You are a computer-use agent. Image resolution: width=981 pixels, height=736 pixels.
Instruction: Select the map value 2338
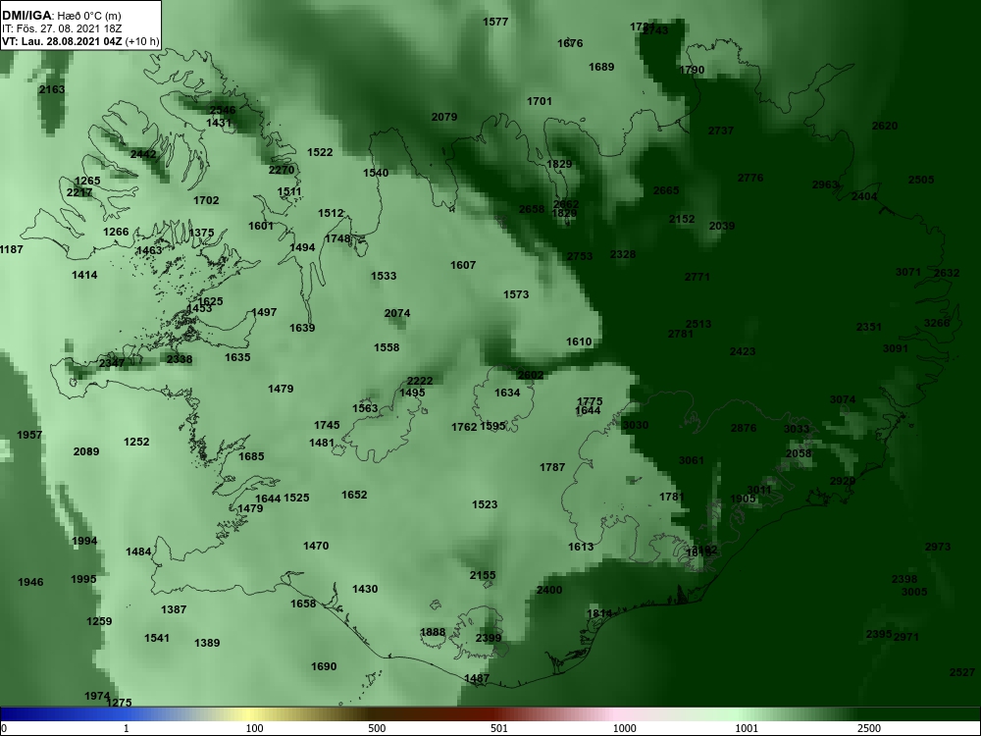coord(180,359)
